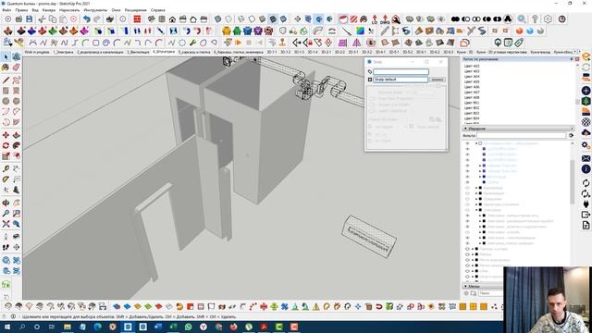592x333 pixels.
Task: Open the Расширения menu
Action: pos(136,10)
